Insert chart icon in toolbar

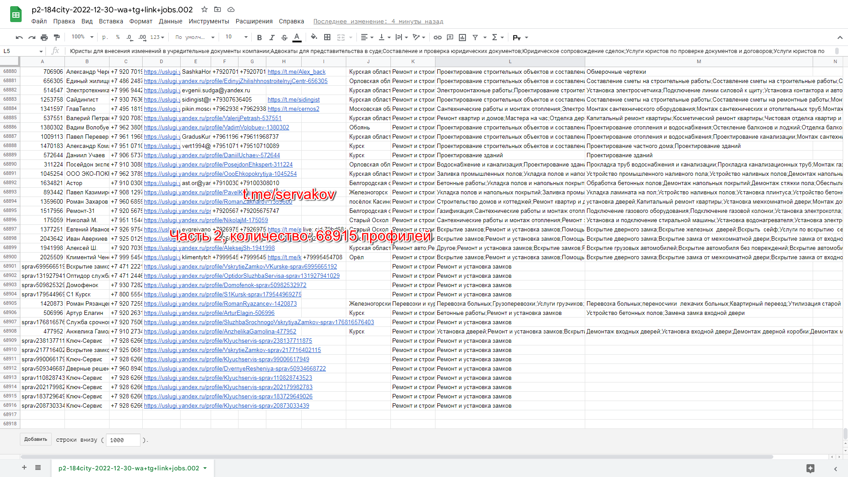[x=462, y=38]
